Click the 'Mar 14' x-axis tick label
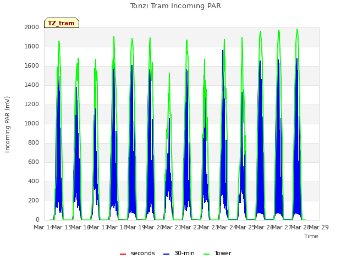352x264 pixels. [x=43, y=227]
